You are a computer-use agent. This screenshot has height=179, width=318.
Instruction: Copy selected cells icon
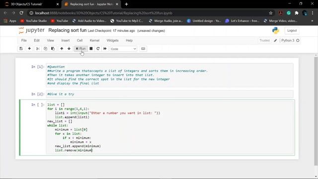[45, 49]
